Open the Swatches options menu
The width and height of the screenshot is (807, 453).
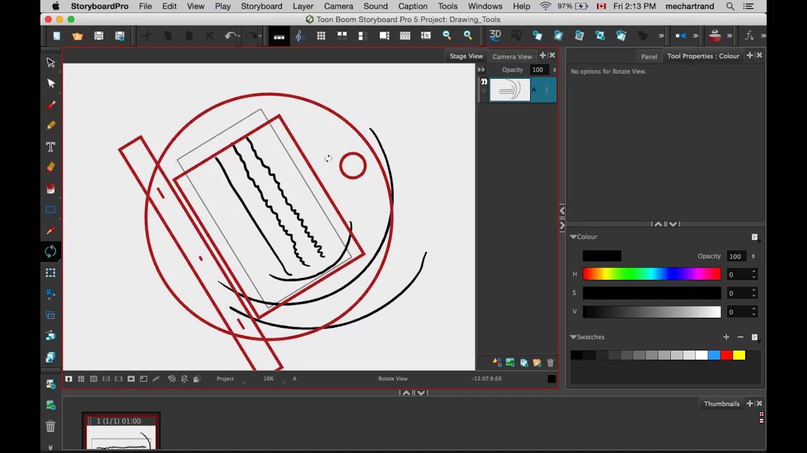coord(755,337)
